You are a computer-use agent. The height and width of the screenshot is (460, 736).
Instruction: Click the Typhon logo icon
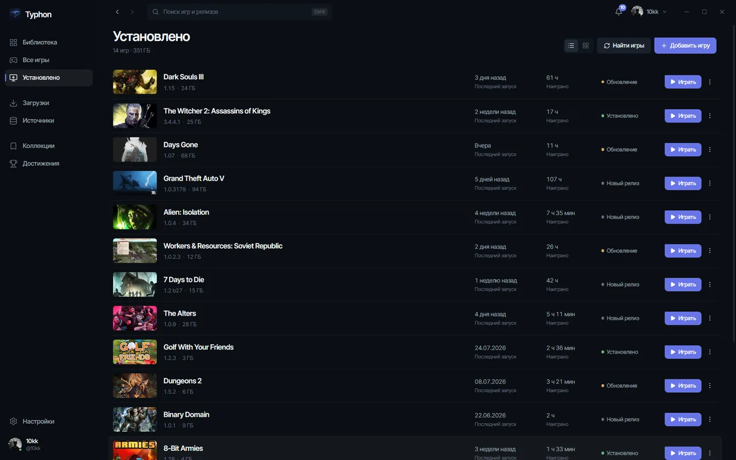15,14
